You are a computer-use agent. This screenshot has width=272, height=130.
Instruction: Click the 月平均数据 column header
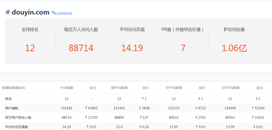click(174, 88)
